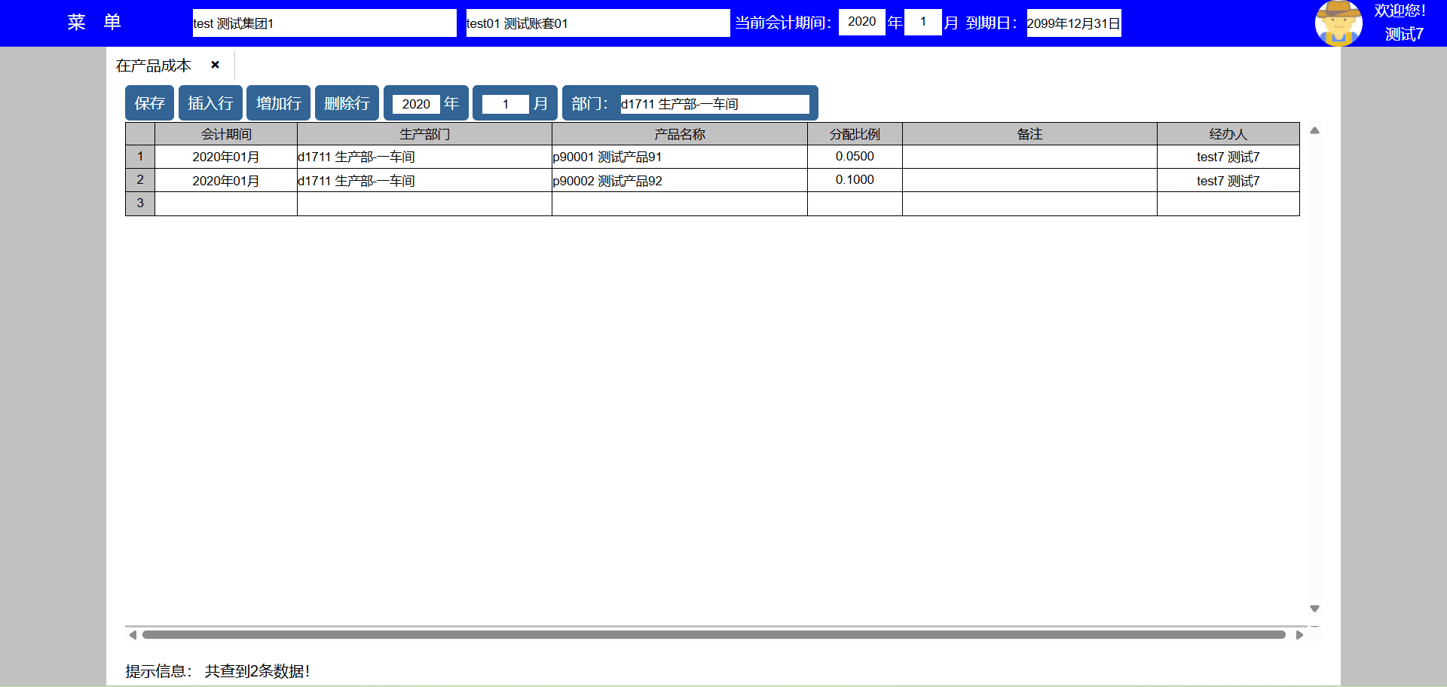The image size is (1447, 687).
Task: Close the 在产品成本 tab
Action: pos(215,65)
